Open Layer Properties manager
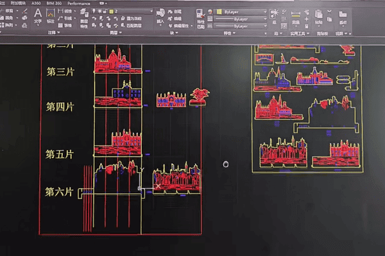This screenshot has width=385, height=256. (x=84, y=19)
